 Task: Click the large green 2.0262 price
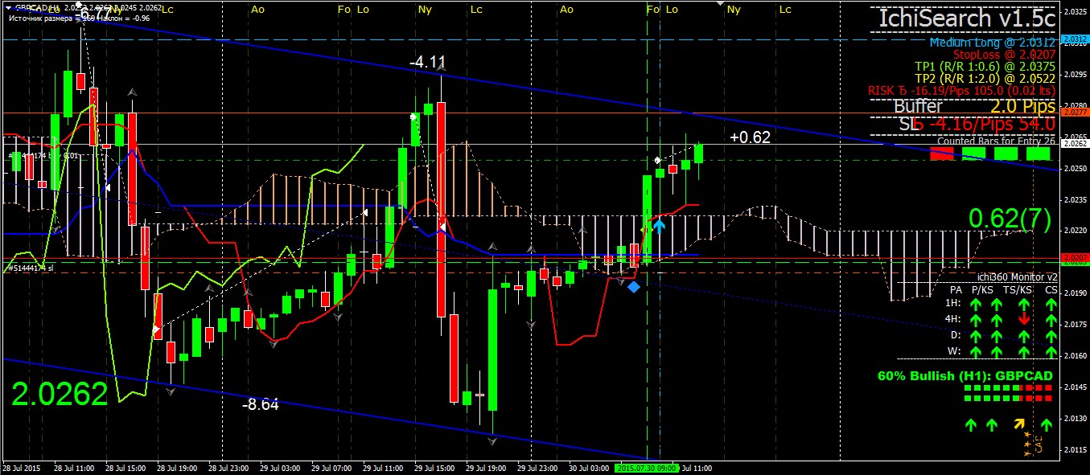[60, 395]
